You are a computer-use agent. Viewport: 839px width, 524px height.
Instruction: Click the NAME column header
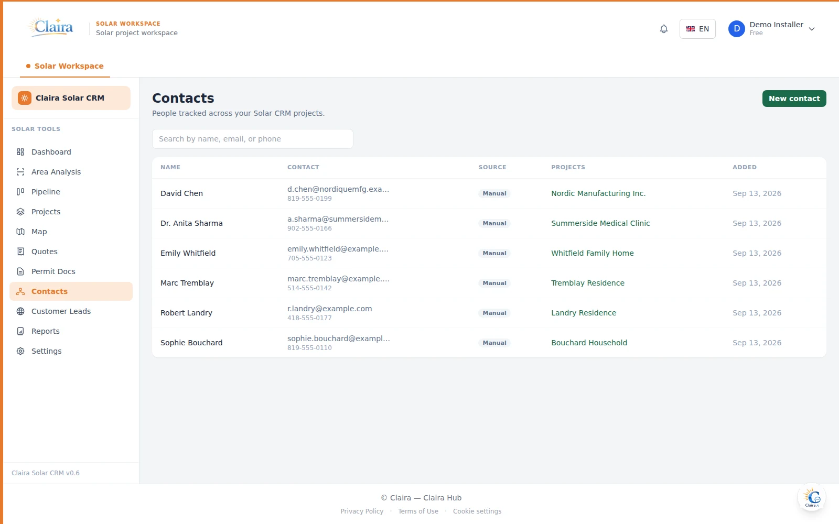coord(170,167)
